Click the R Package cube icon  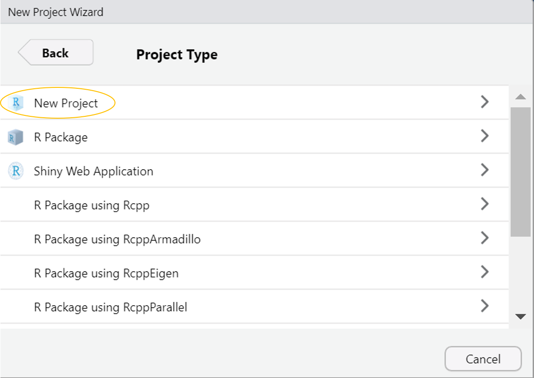pyautogui.click(x=15, y=137)
